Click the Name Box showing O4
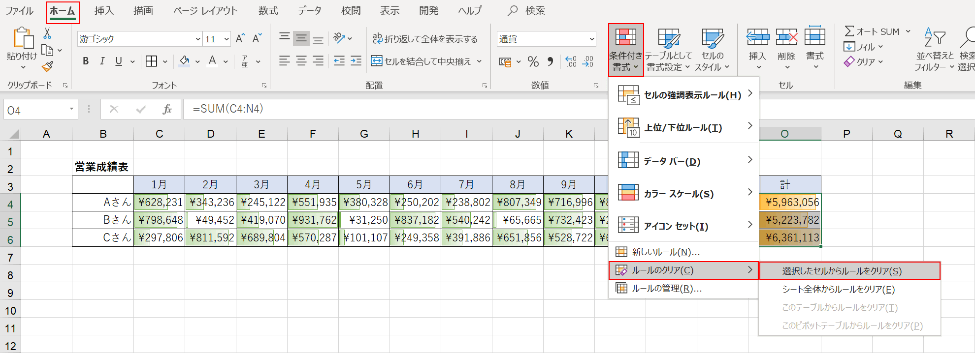Viewport: 975px width, 353px height. (40, 110)
